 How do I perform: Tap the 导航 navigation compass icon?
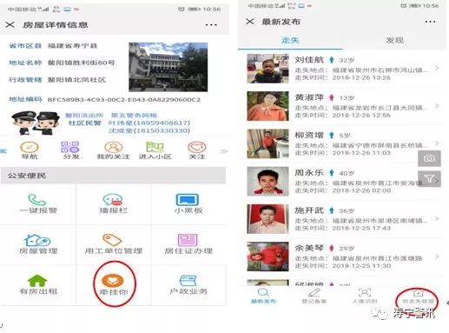[30, 147]
